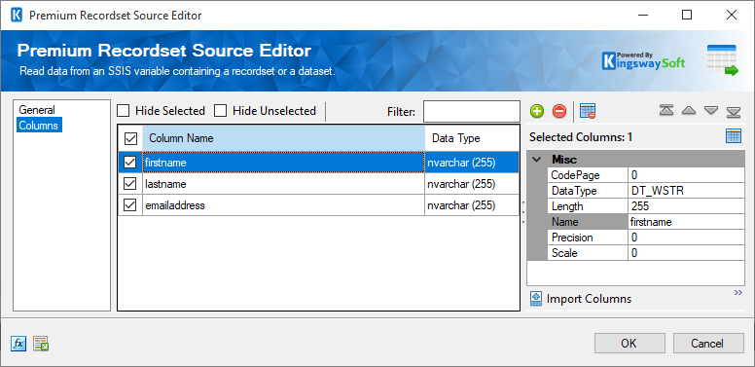The image size is (755, 367).
Task: Click the recordset table icon in banner
Action: [722, 60]
